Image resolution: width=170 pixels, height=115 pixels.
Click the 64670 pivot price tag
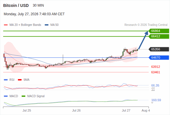pos(159,57)
